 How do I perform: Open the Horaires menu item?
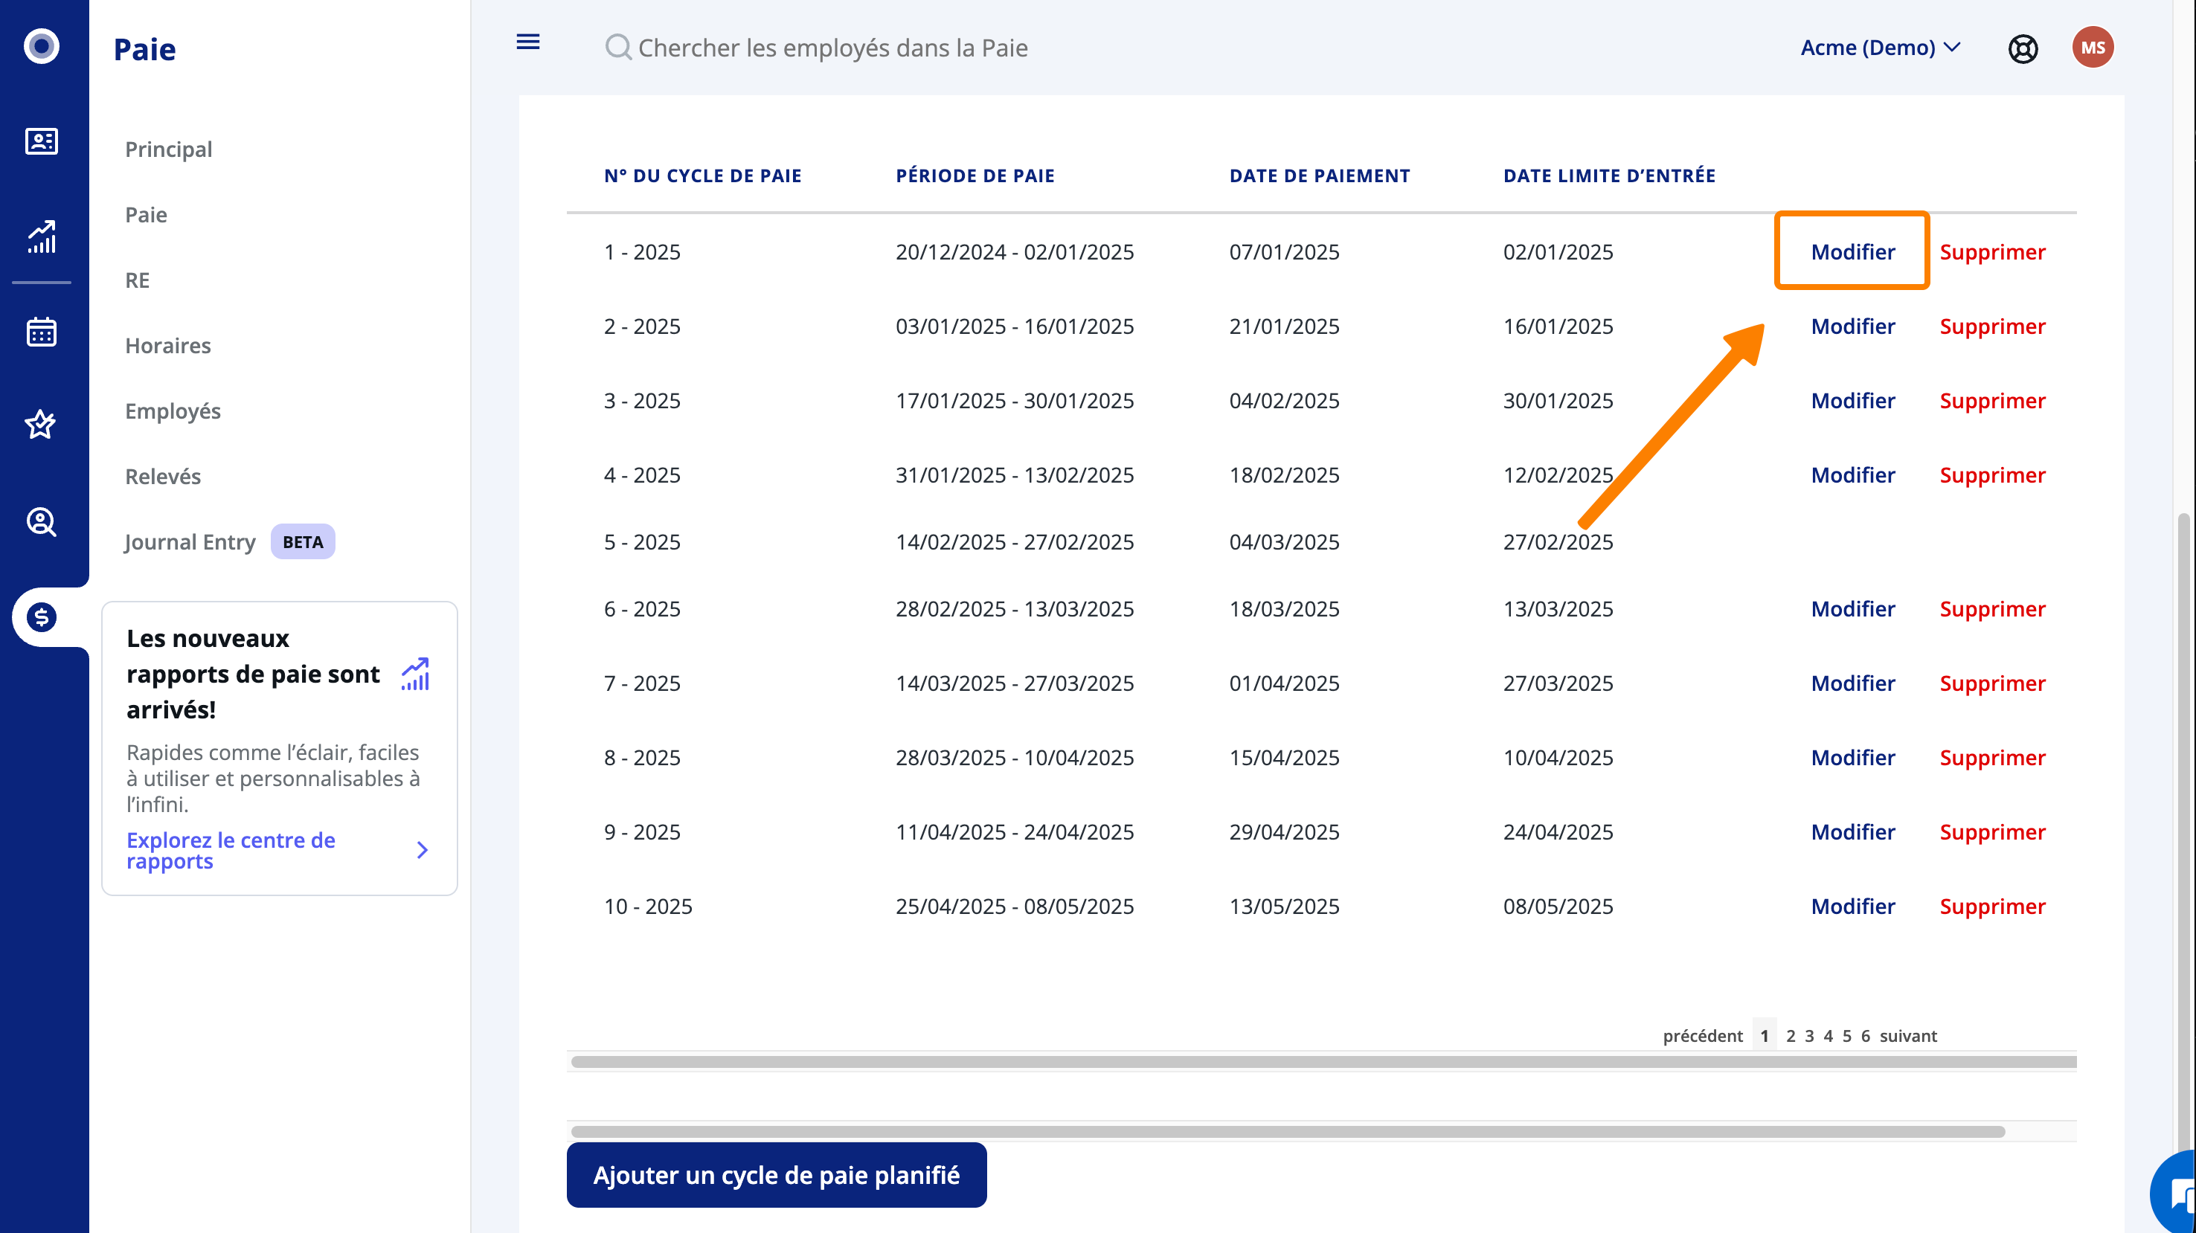(x=168, y=345)
